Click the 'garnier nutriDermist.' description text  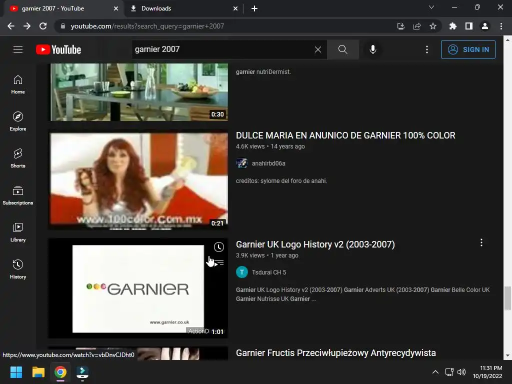tap(263, 72)
